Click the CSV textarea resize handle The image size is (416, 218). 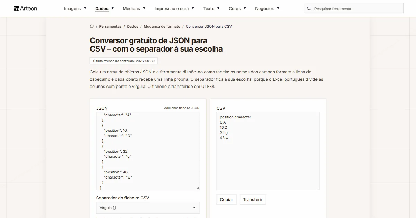coord(318,188)
